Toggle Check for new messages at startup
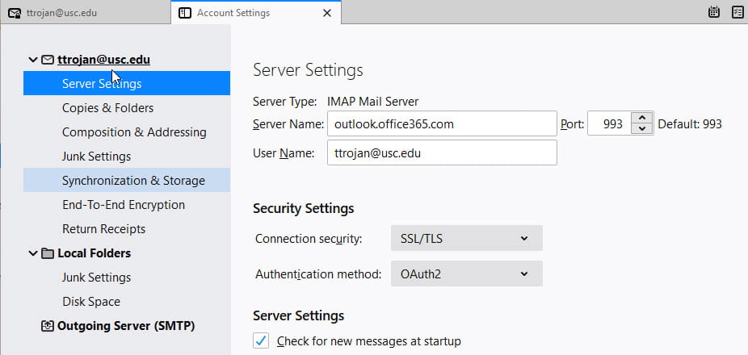 point(261,341)
